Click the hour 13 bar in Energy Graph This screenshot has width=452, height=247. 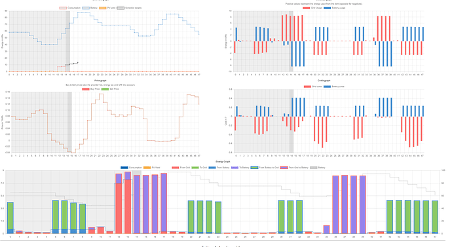pyautogui.click(x=128, y=202)
